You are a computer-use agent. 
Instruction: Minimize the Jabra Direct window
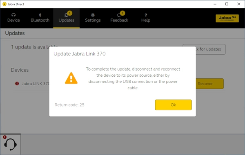[215, 4]
